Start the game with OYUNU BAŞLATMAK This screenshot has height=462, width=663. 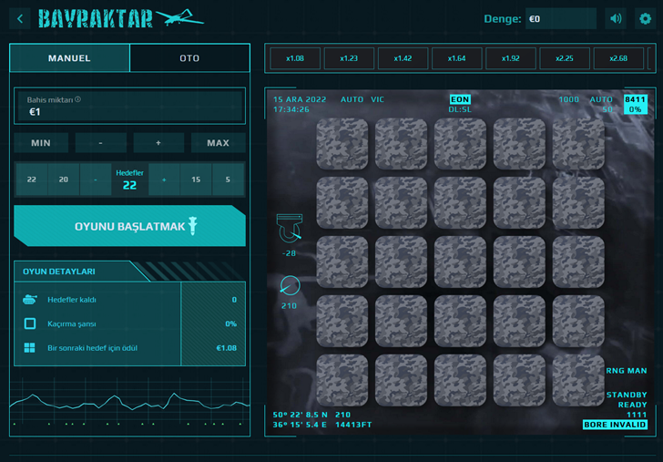click(129, 226)
